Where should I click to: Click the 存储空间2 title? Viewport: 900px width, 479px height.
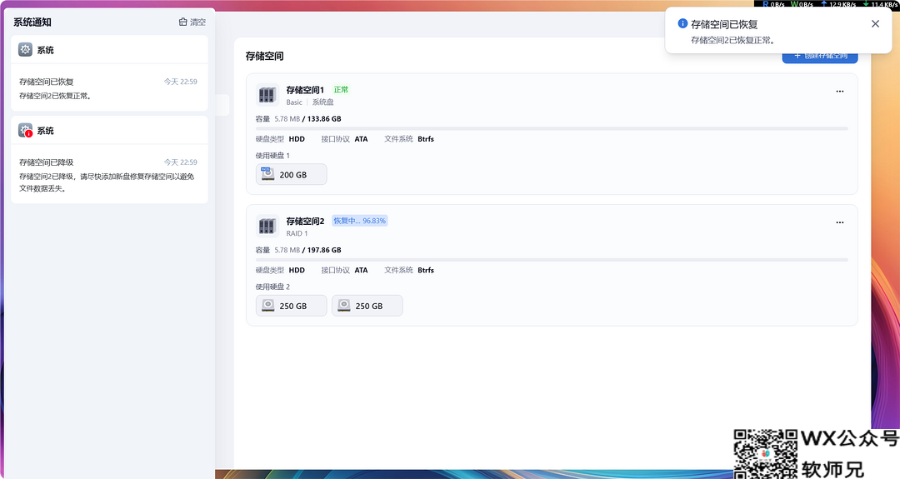[305, 222]
